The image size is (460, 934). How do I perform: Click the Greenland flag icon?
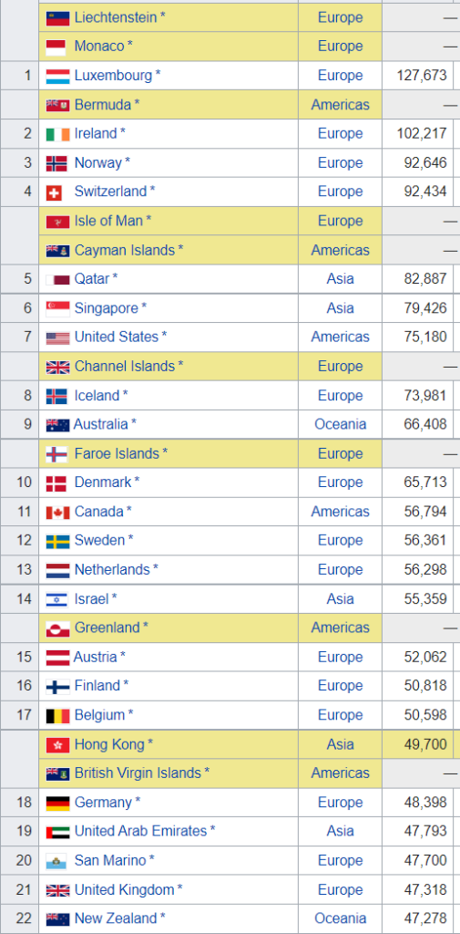57,628
